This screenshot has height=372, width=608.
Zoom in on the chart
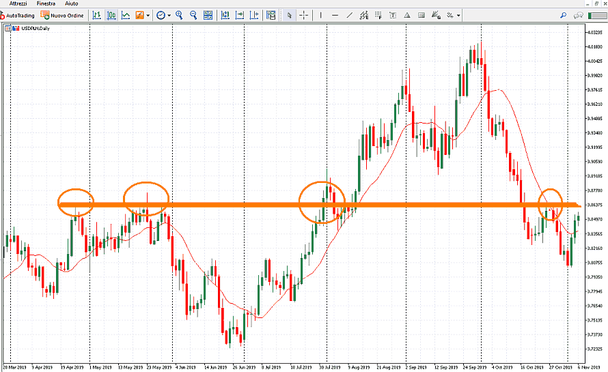coord(179,14)
